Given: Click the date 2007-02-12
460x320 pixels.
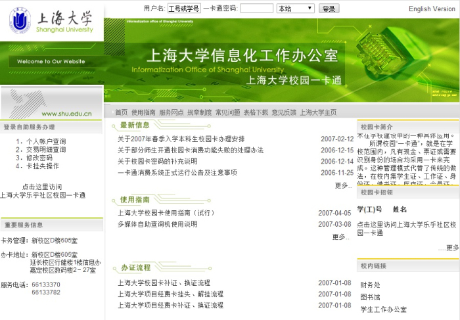Looking at the screenshot, I should point(337,139).
